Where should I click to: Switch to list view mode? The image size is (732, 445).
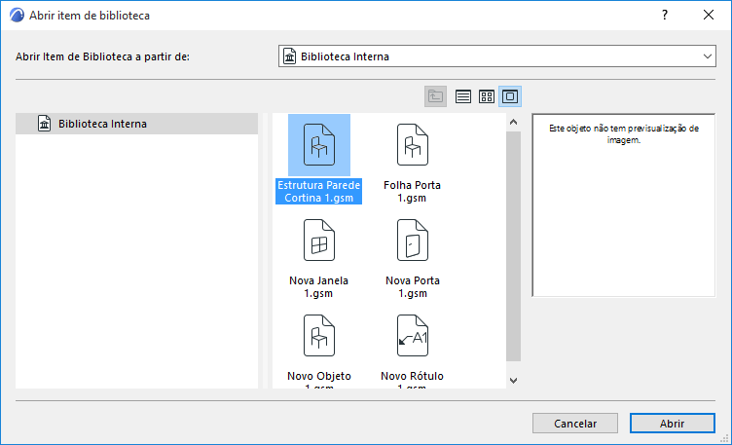point(463,96)
